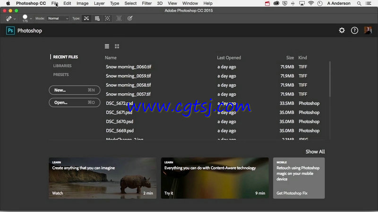The height and width of the screenshot is (212, 378).
Task: Select the Create Texture type icon
Action: [97, 18]
